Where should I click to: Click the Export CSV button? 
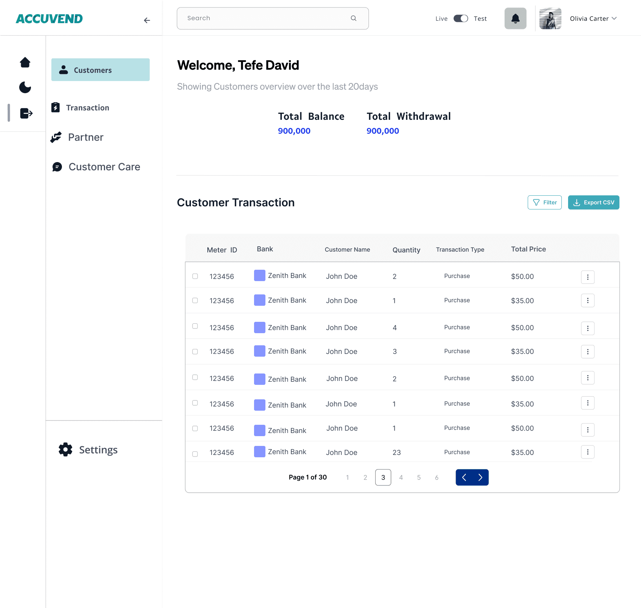[x=594, y=202]
